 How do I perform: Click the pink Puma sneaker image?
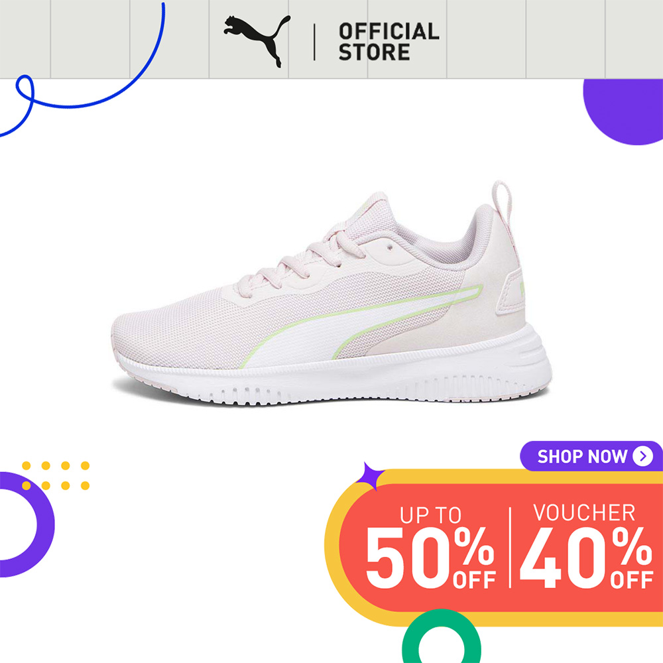331,294
